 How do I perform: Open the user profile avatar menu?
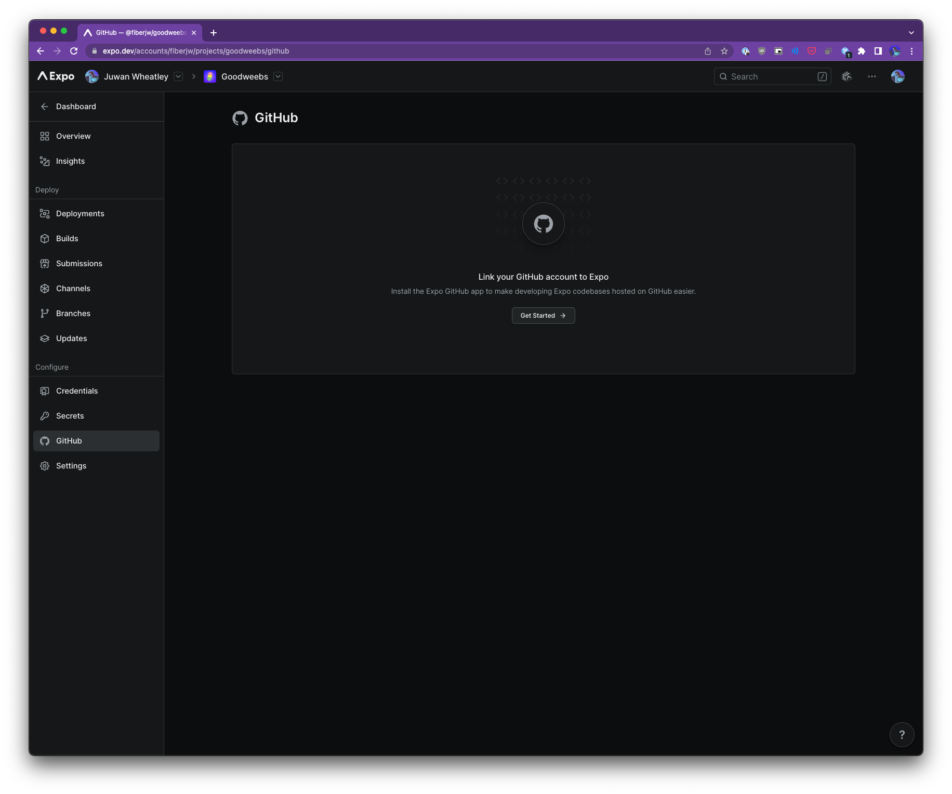coord(898,76)
